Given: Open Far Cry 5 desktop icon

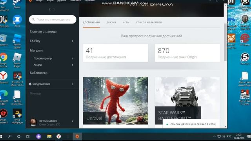Looking at the screenshot, I should pos(245,59).
